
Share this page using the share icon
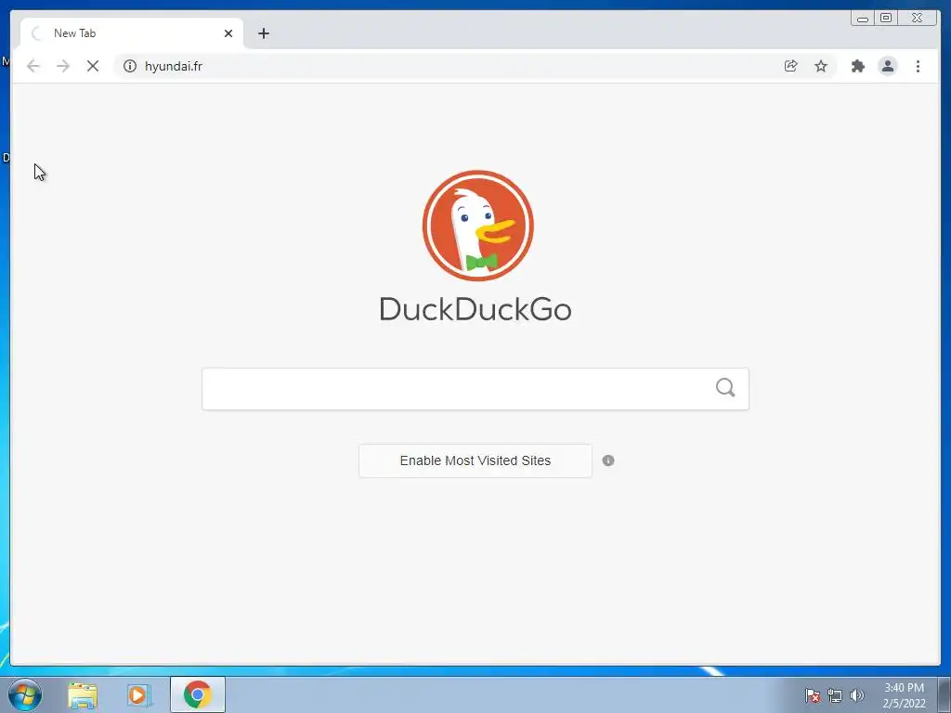click(790, 66)
